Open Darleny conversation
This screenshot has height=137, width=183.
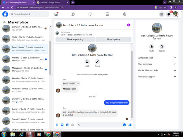coord(25,100)
